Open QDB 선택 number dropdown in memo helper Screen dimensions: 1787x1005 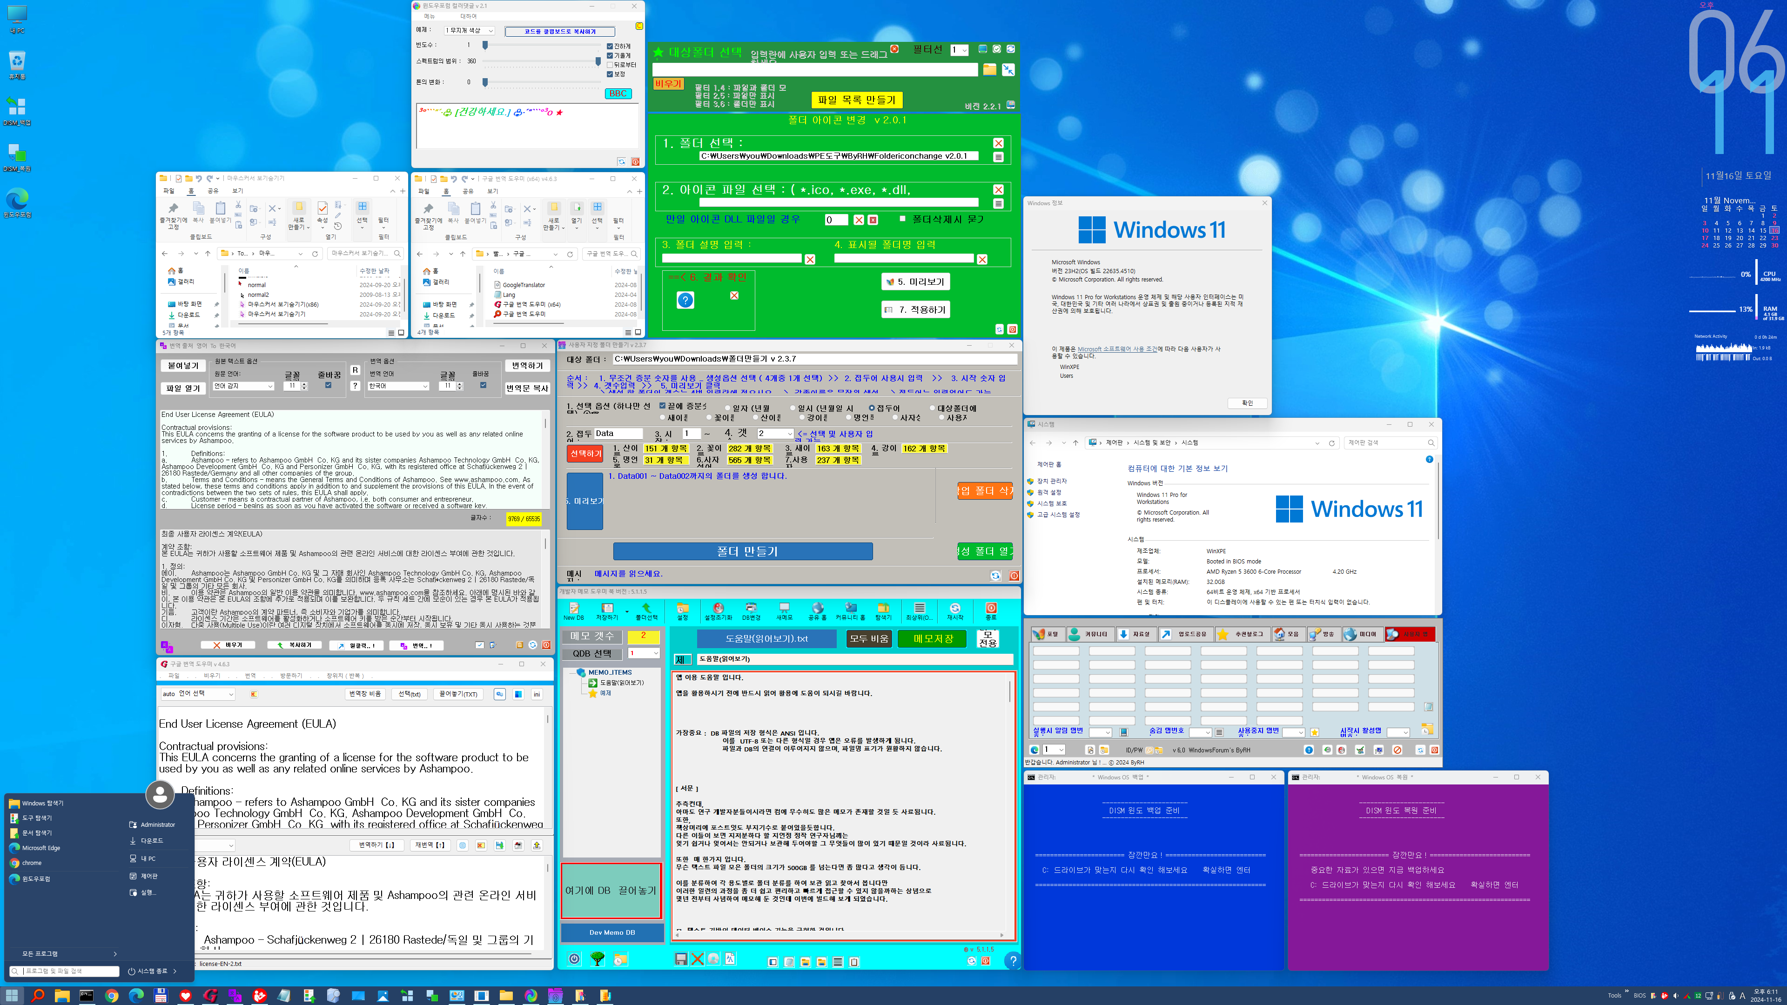click(644, 653)
